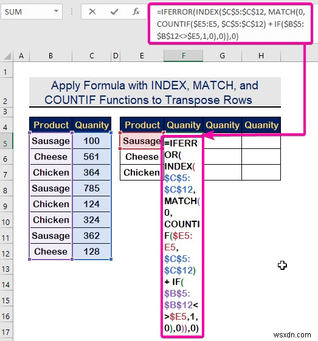The image size is (318, 341).
Task: Click cell C6 with value 561
Action: coord(92,157)
